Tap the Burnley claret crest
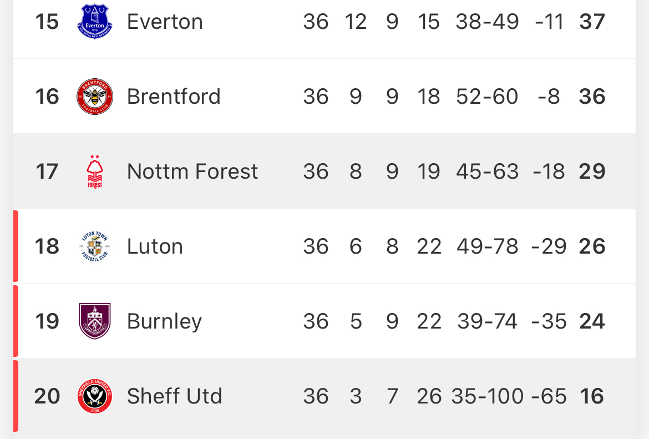The height and width of the screenshot is (439, 649). point(95,321)
